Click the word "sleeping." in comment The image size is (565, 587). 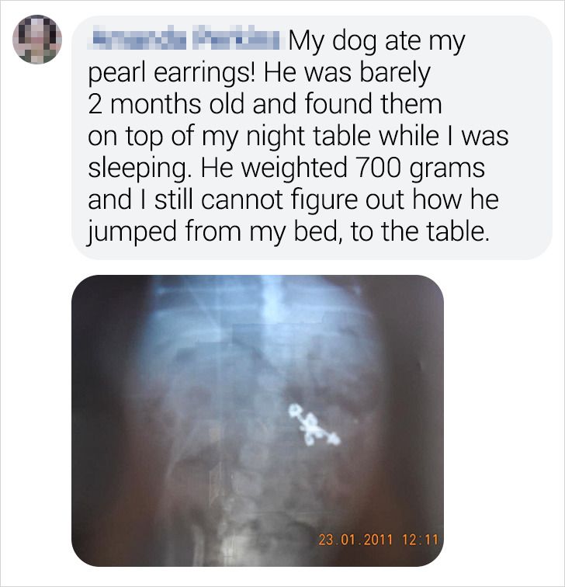coord(137,168)
